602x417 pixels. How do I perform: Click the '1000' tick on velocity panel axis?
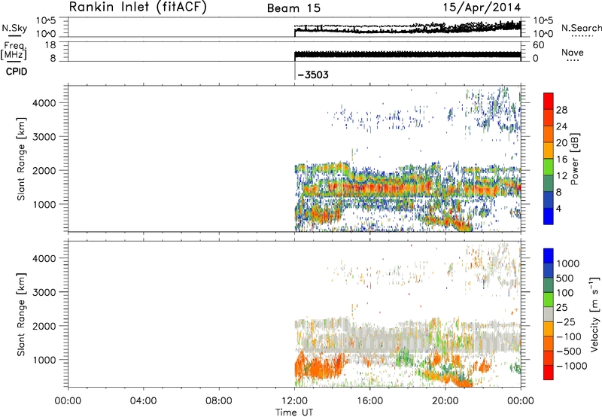click(44, 360)
